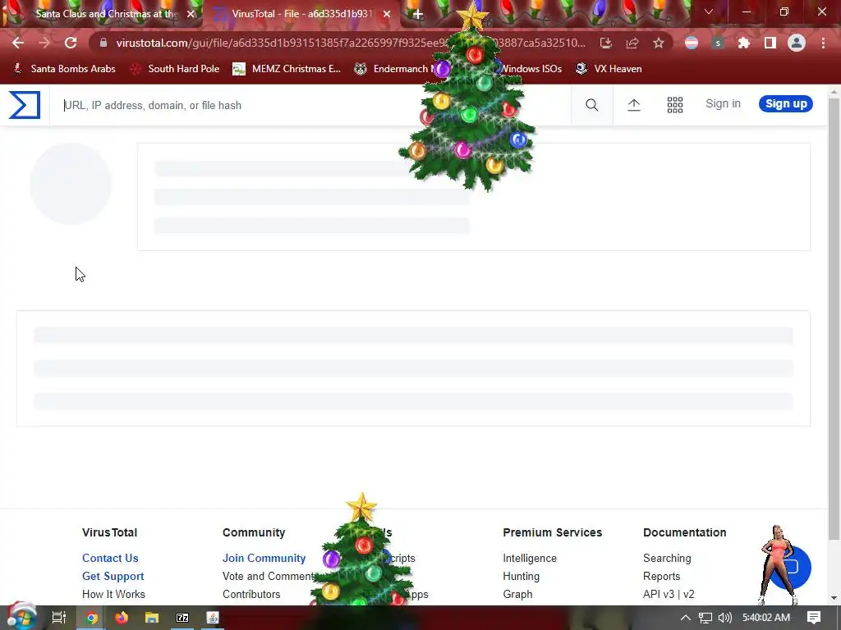
Task: Click the Java app taskbar icon
Action: (213, 618)
